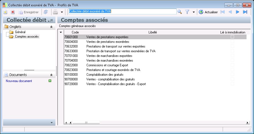
Task: Click the Documents section page icon
Action: pos(6,75)
